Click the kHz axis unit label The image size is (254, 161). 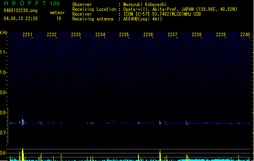(x=4, y=33)
